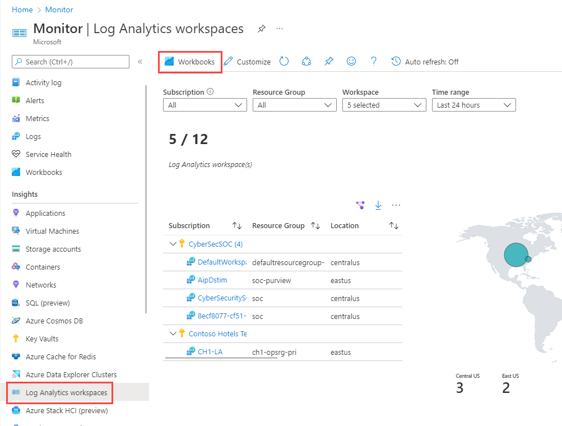Open the ellipsis menu above the table
Screen dimensions: 562x426
396,205
